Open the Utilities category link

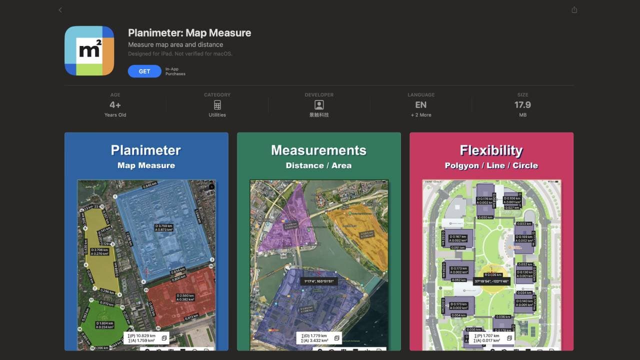point(217,115)
